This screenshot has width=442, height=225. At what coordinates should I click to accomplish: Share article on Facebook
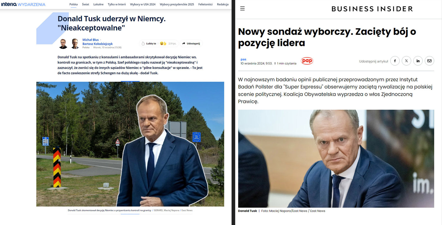(395, 61)
